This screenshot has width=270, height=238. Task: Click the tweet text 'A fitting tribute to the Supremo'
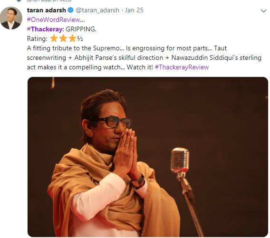pos(73,48)
